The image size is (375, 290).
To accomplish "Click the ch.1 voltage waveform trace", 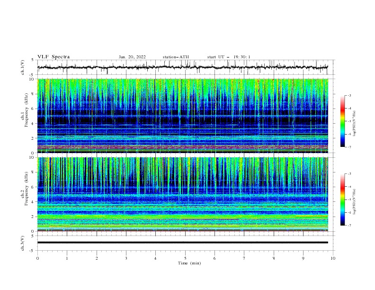I will click(183, 67).
